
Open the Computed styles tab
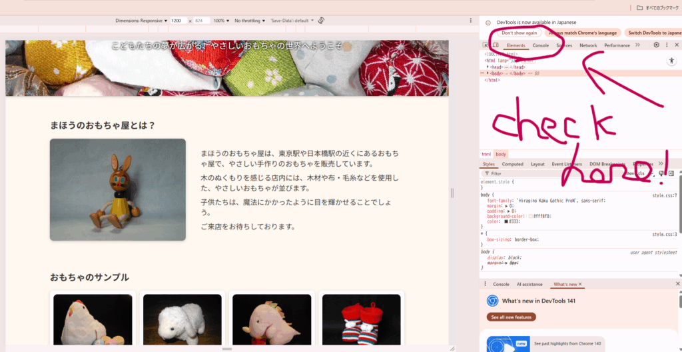[512, 164]
